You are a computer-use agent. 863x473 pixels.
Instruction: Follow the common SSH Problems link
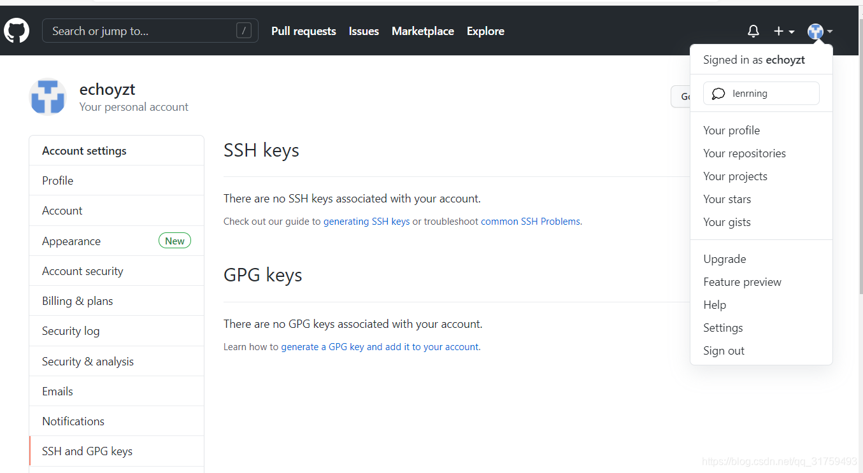point(531,222)
